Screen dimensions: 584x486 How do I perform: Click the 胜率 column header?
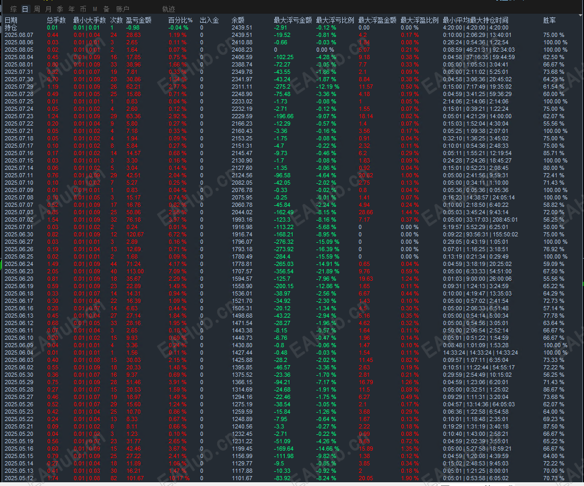(x=549, y=20)
